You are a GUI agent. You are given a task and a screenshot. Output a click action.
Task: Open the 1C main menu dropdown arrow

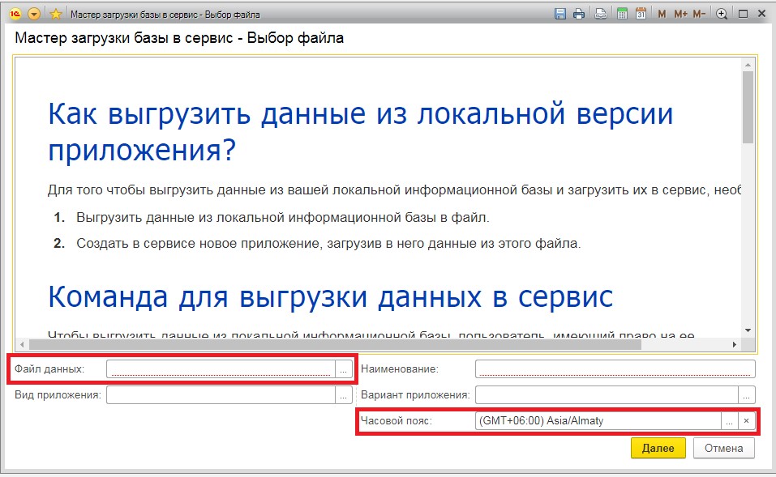coord(34,14)
